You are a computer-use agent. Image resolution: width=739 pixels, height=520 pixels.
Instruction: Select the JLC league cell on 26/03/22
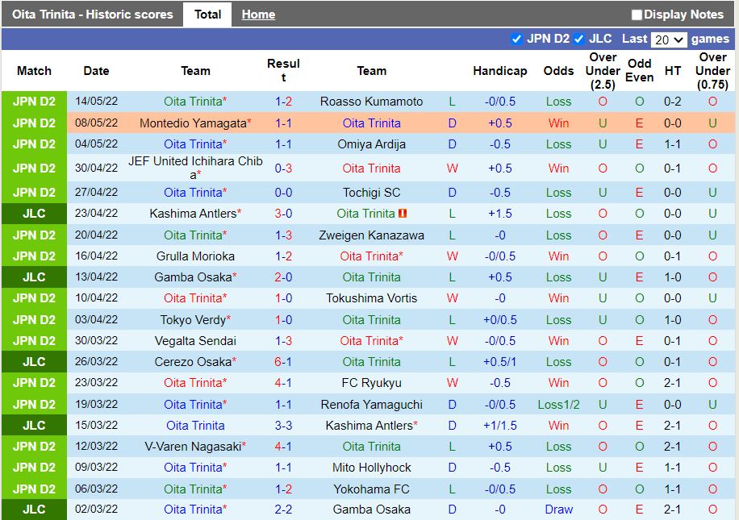click(34, 362)
